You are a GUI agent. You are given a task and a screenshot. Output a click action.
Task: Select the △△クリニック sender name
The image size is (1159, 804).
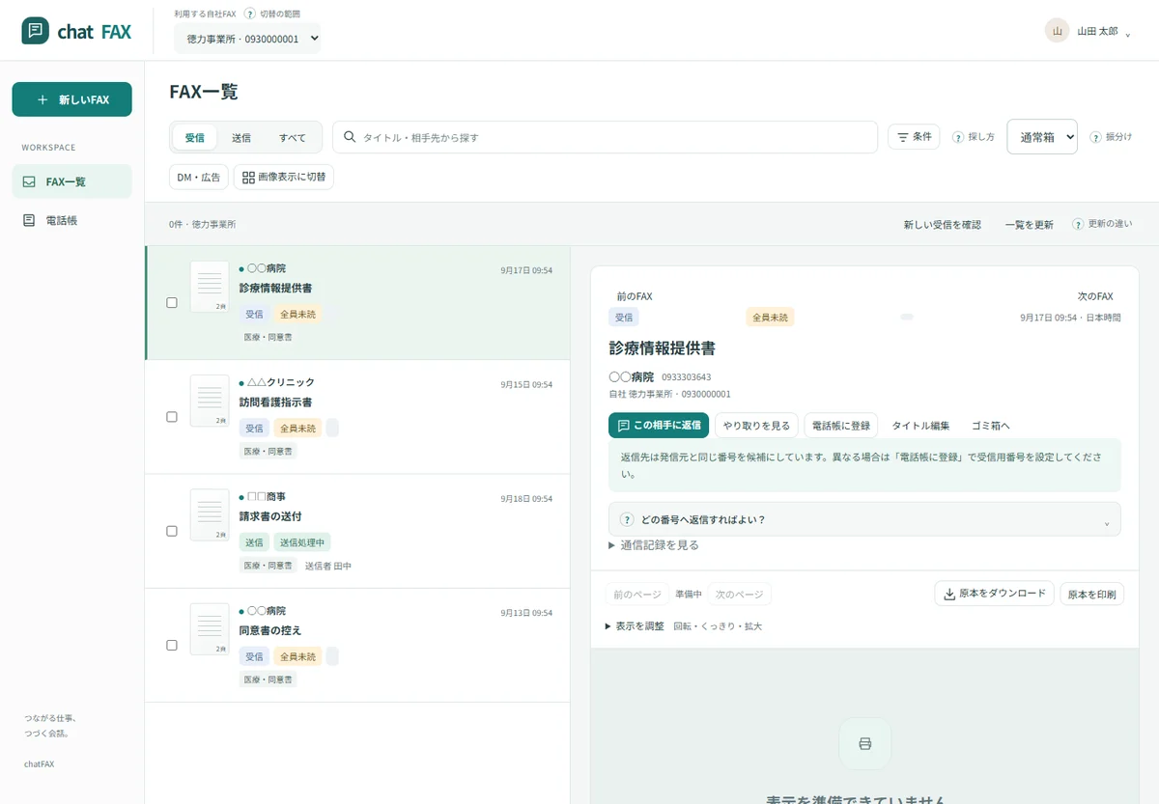pyautogui.click(x=281, y=383)
